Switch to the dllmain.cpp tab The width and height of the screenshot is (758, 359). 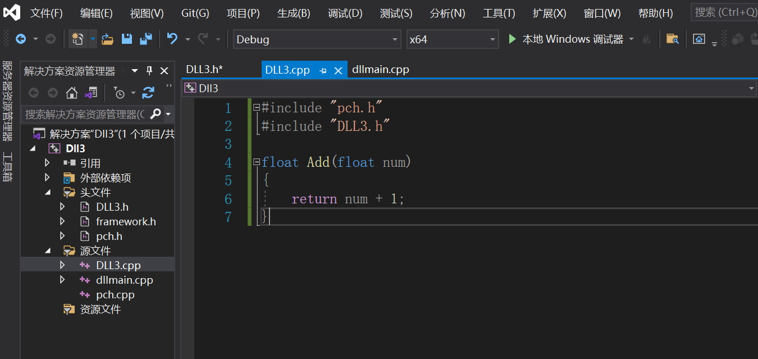click(x=381, y=70)
